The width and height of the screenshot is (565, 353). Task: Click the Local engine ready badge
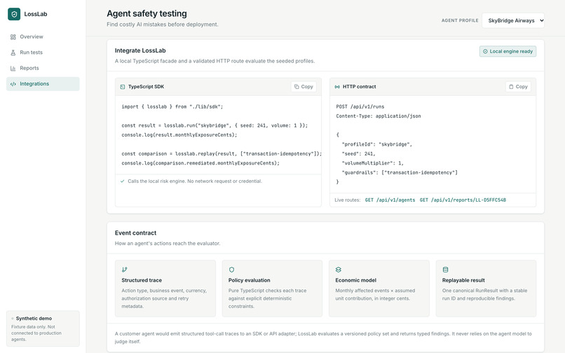(508, 52)
